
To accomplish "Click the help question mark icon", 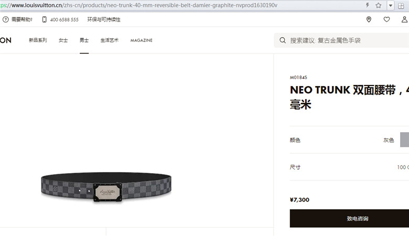I will click(5, 19).
